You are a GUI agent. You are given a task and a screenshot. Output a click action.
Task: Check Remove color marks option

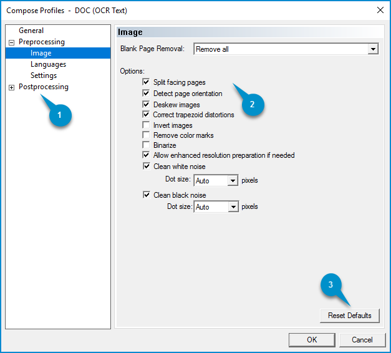pos(146,135)
